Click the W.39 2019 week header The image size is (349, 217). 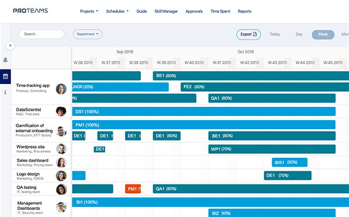[x=166, y=63]
